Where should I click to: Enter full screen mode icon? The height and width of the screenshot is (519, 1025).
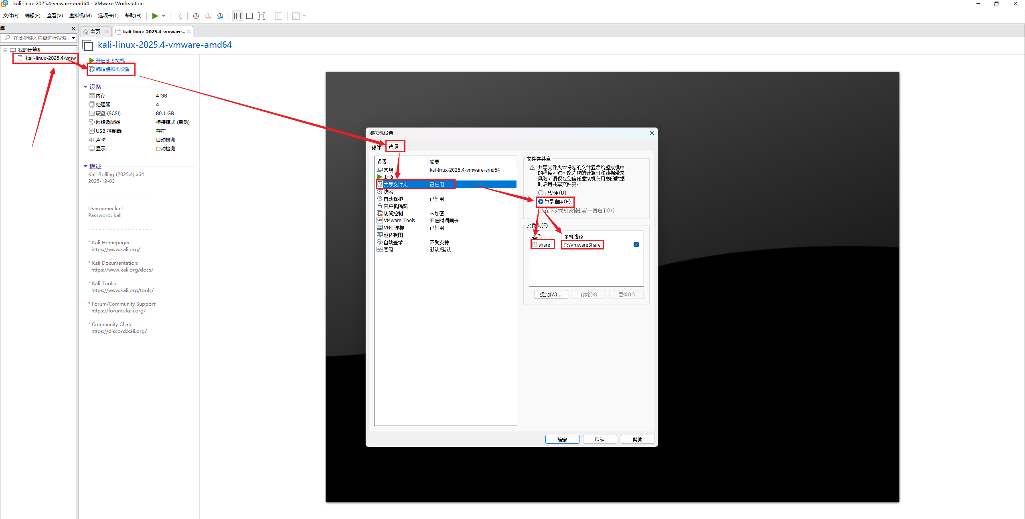point(261,16)
